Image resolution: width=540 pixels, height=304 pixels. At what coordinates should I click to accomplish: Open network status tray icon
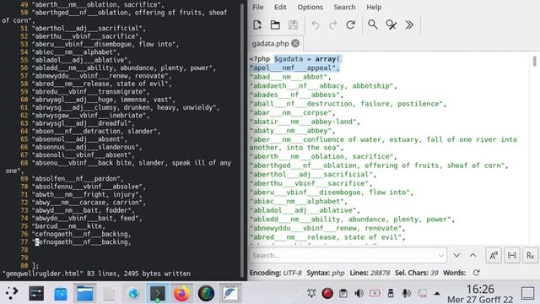pos(422,293)
